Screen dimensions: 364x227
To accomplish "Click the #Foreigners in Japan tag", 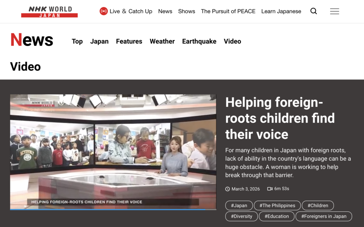I will coord(323,216).
